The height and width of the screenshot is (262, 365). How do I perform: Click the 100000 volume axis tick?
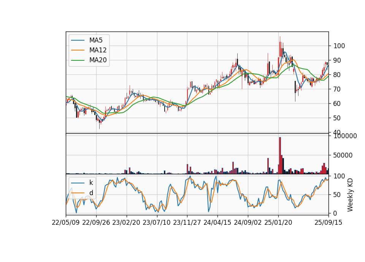pos(345,136)
